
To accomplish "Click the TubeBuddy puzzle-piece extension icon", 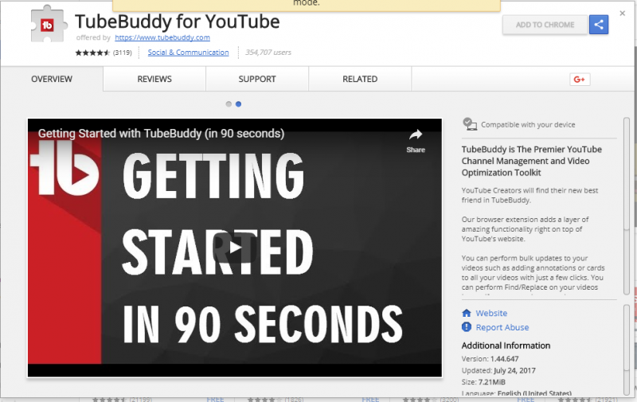I will (48, 25).
